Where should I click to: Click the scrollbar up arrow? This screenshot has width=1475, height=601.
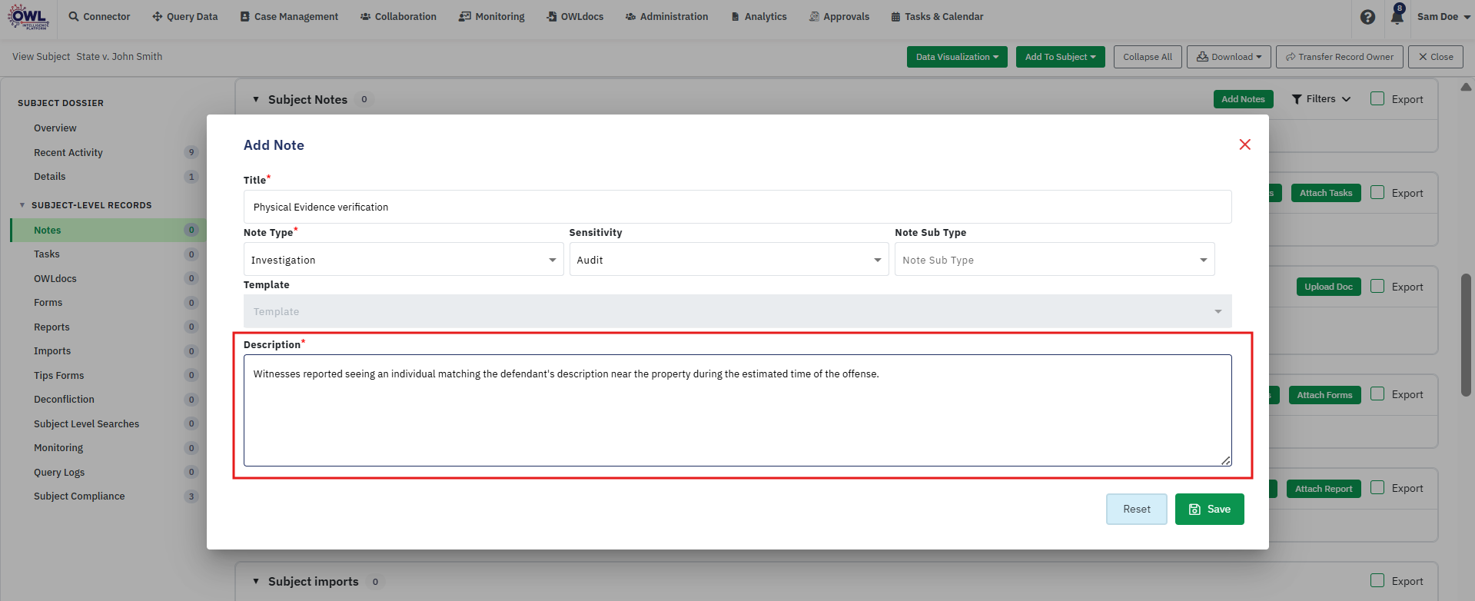pos(1467,87)
